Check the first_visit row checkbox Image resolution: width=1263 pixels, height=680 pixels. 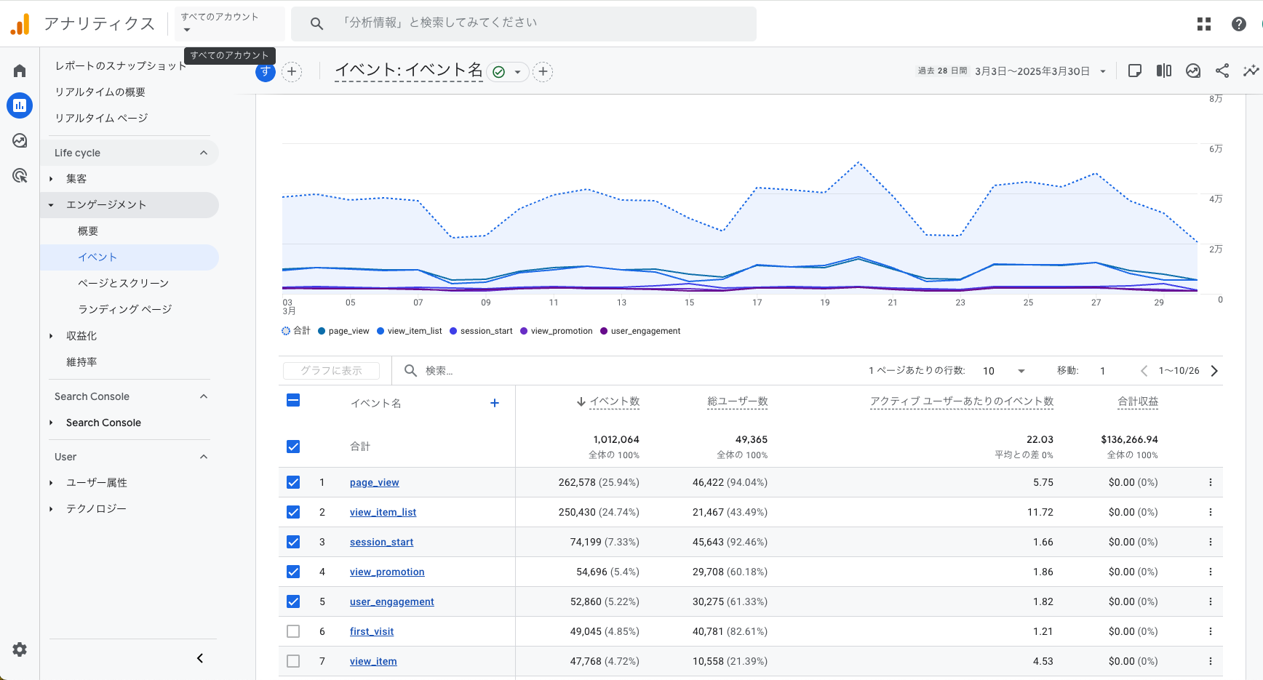pos(293,631)
